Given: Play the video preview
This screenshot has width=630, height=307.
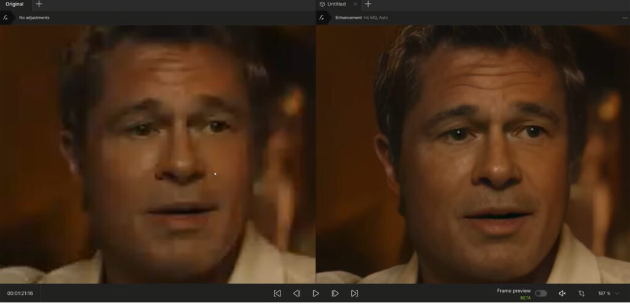Looking at the screenshot, I should pos(316,293).
